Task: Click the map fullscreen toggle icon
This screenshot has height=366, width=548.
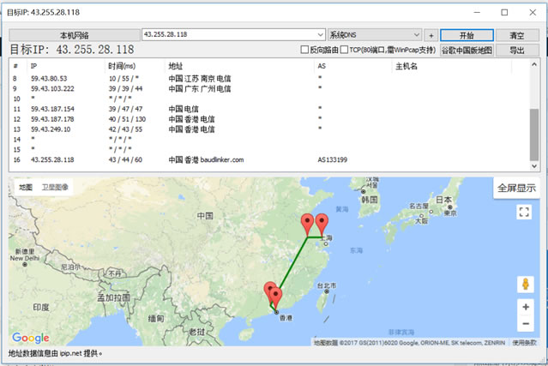Action: point(524,212)
